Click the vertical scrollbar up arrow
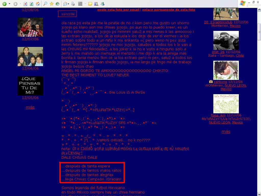Screen dimensions: 261x196 coord(259,10)
